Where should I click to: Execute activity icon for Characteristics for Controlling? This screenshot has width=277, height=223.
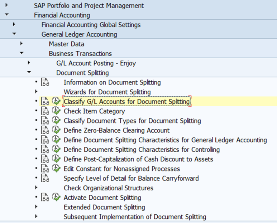pyautogui.click(x=56, y=149)
